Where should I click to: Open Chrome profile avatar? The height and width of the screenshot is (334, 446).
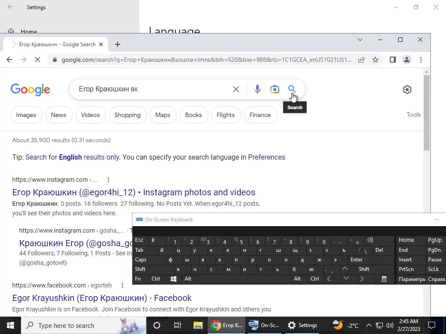pyautogui.click(x=407, y=60)
